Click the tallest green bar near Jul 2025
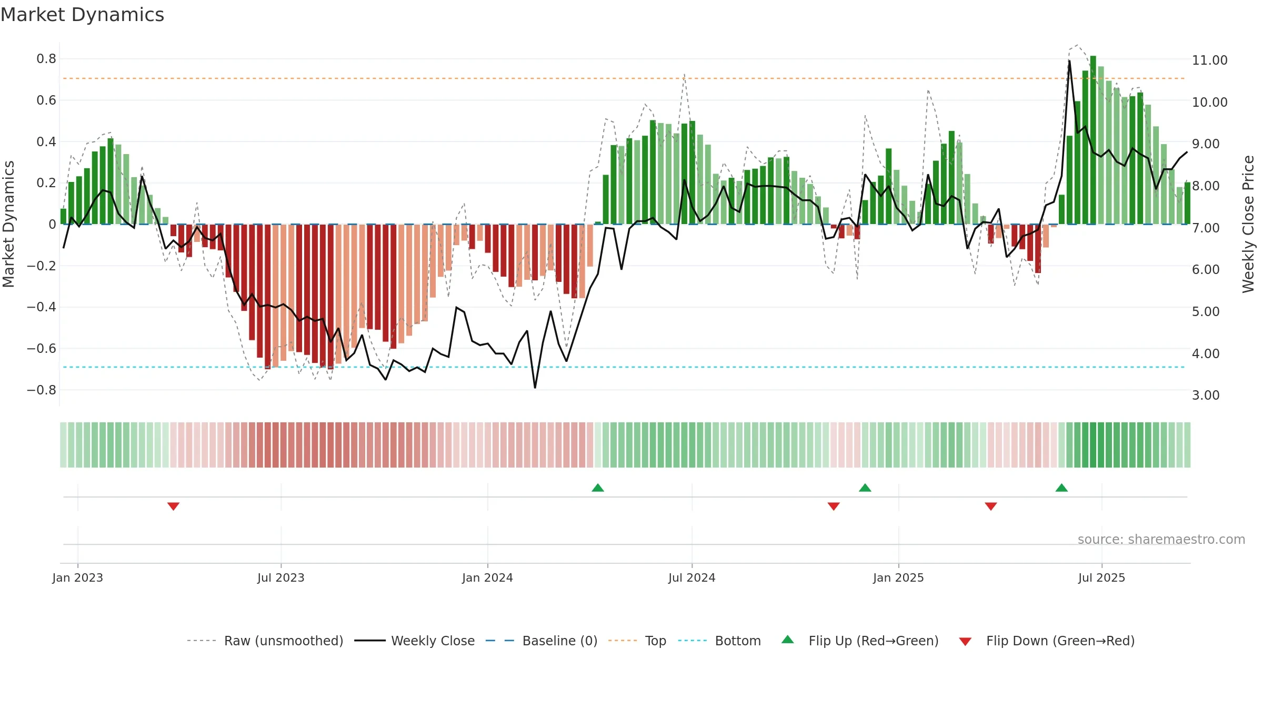 pyautogui.click(x=1093, y=140)
